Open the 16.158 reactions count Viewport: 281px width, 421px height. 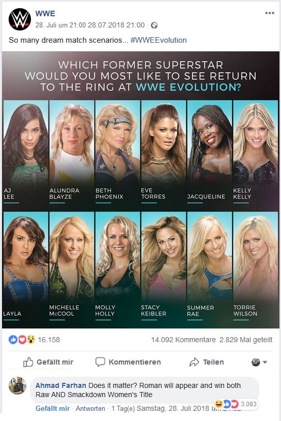click(x=49, y=340)
